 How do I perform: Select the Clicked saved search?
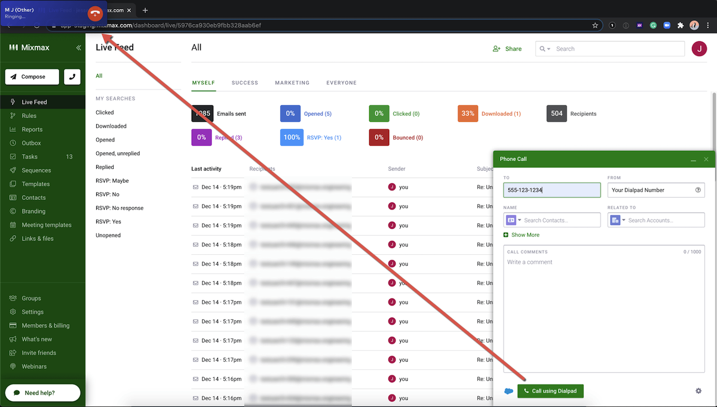click(105, 112)
